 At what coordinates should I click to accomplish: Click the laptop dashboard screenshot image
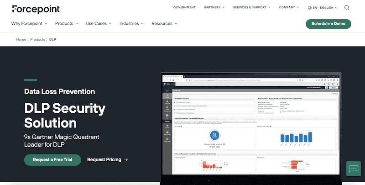tap(251, 128)
